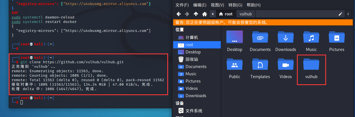The image size is (355, 117).
Task: Click 'sudo systemctl daemon-reload' terminal line
Action: pos(43,17)
